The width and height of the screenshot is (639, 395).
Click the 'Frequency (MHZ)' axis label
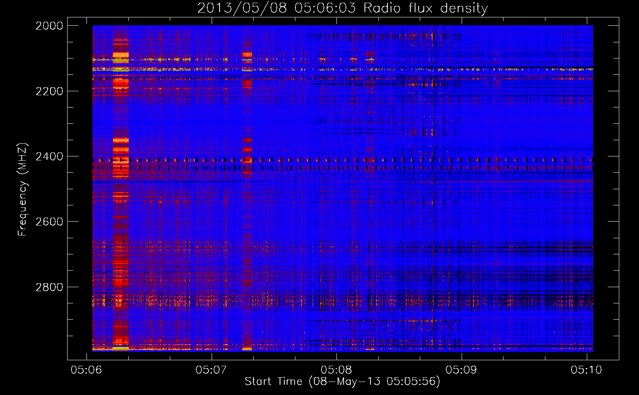point(23,190)
